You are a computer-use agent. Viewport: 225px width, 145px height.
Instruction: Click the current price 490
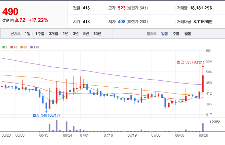click(10, 12)
